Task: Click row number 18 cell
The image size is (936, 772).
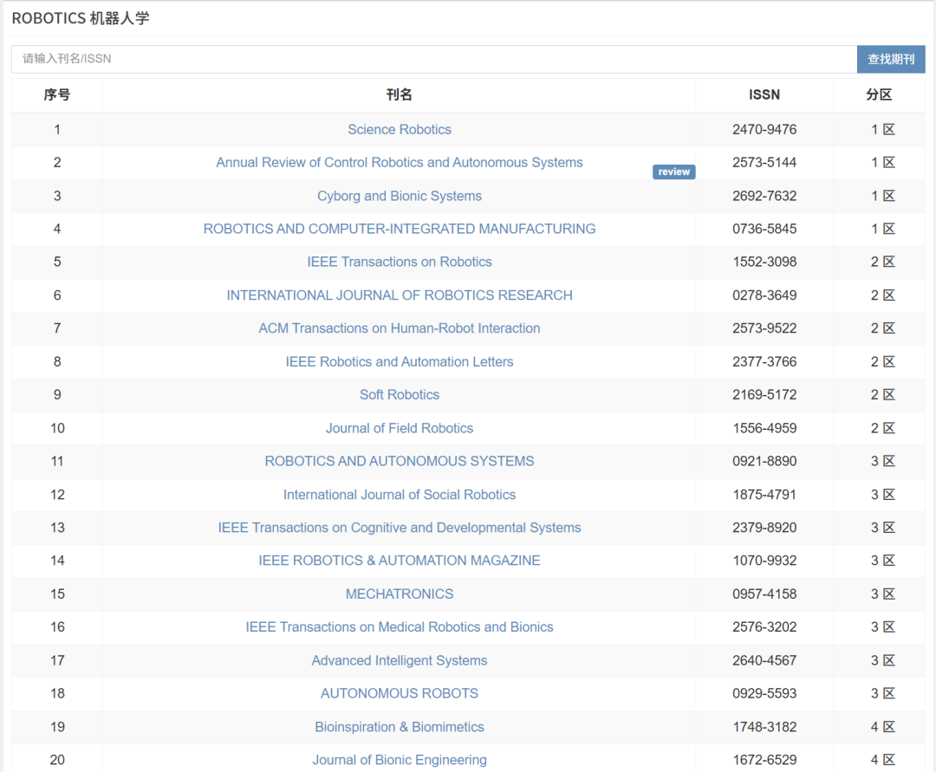Action: pyautogui.click(x=57, y=693)
